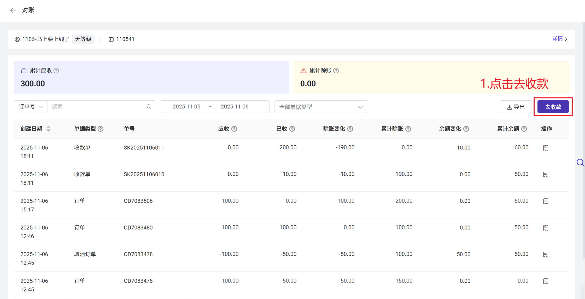Click help icon beside 累计赊账 summary

[336, 71]
